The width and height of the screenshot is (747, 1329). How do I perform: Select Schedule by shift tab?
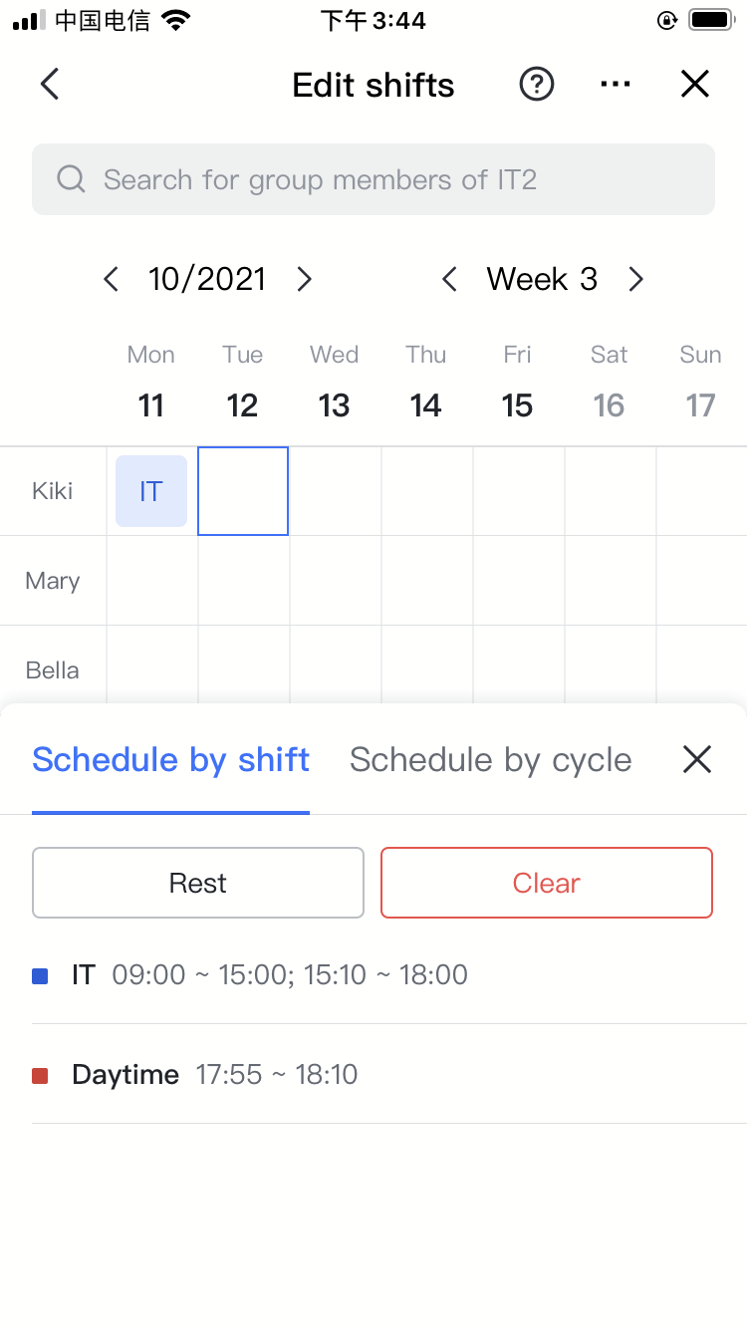click(170, 760)
